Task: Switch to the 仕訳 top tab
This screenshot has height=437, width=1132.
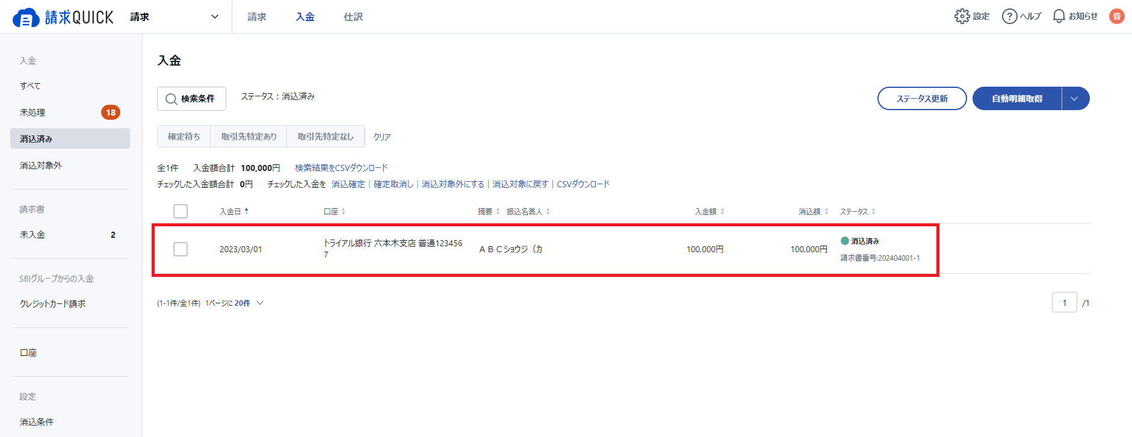Action: pyautogui.click(x=353, y=17)
